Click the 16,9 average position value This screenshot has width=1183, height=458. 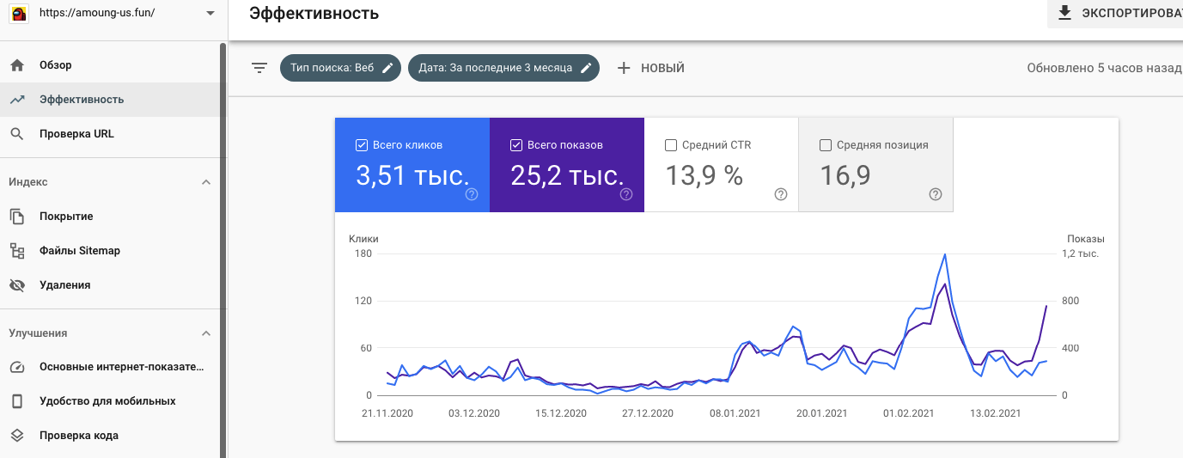845,176
